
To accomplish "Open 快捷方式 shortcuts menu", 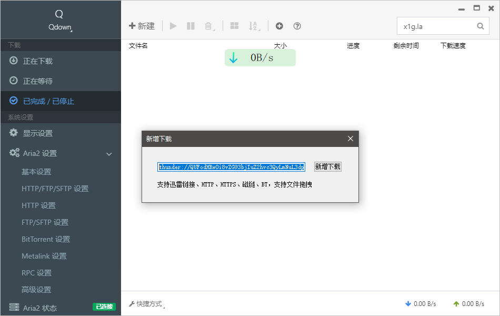I will pos(147,304).
